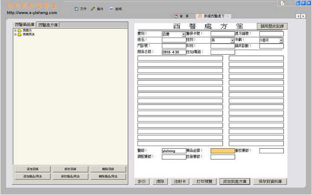The width and height of the screenshot is (312, 195).
Task: Click the 姓名 input field
Action: (x=174, y=40)
